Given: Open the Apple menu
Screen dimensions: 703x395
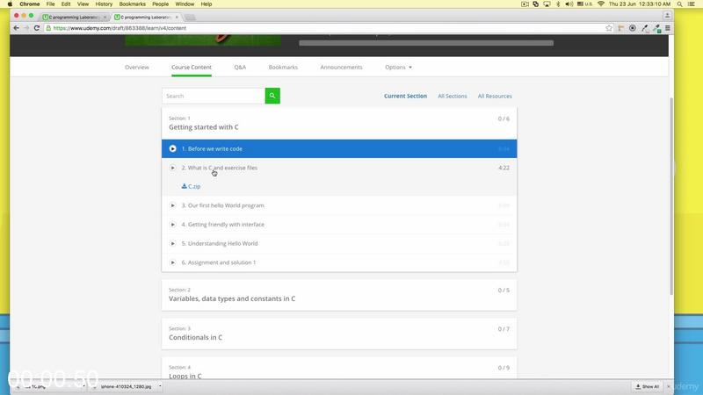Looking at the screenshot, I should [x=10, y=4].
